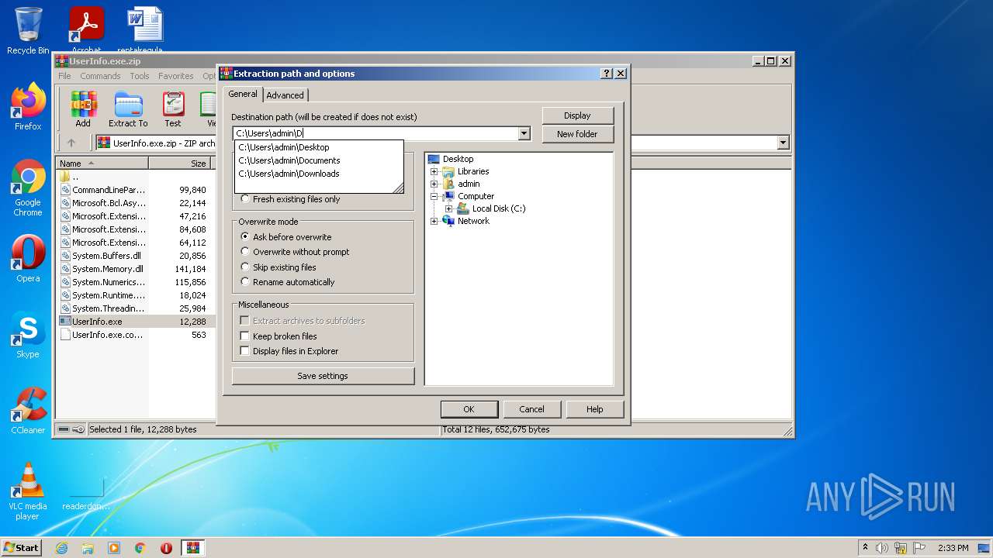
Task: Show hidden tray icons arrow
Action: 865,547
